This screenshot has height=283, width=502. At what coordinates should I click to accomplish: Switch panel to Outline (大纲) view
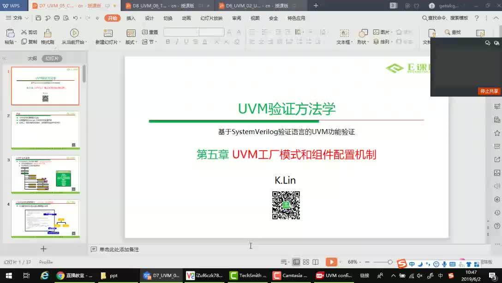[x=32, y=59]
